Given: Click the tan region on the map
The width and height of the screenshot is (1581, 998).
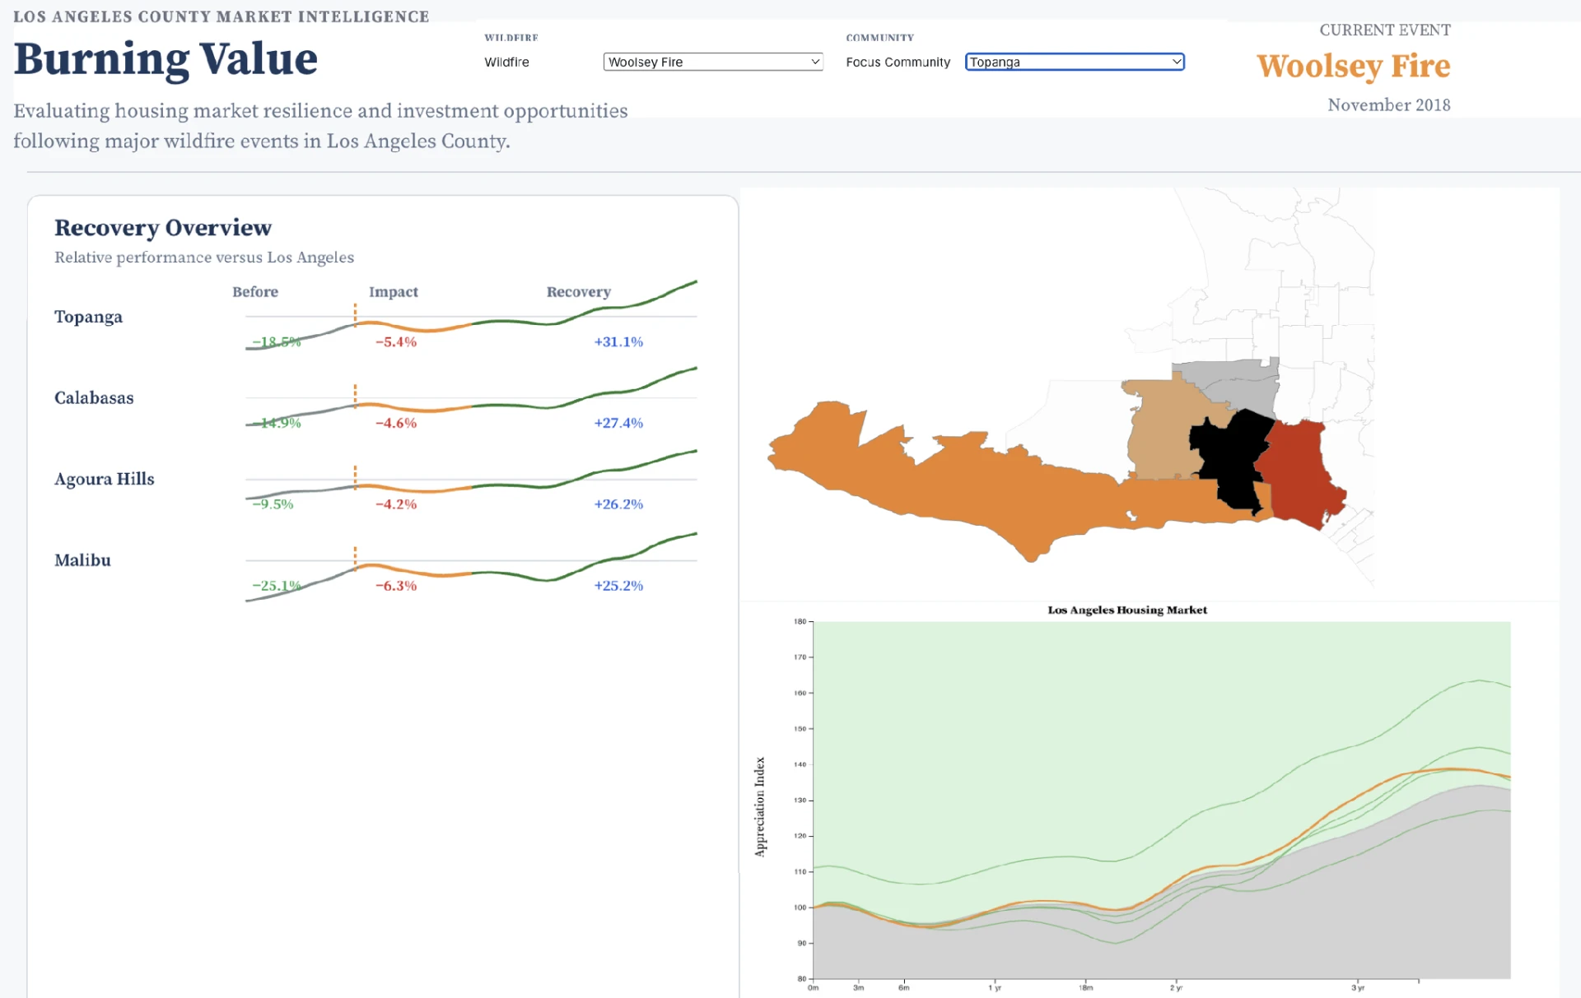Looking at the screenshot, I should click(x=1165, y=432).
